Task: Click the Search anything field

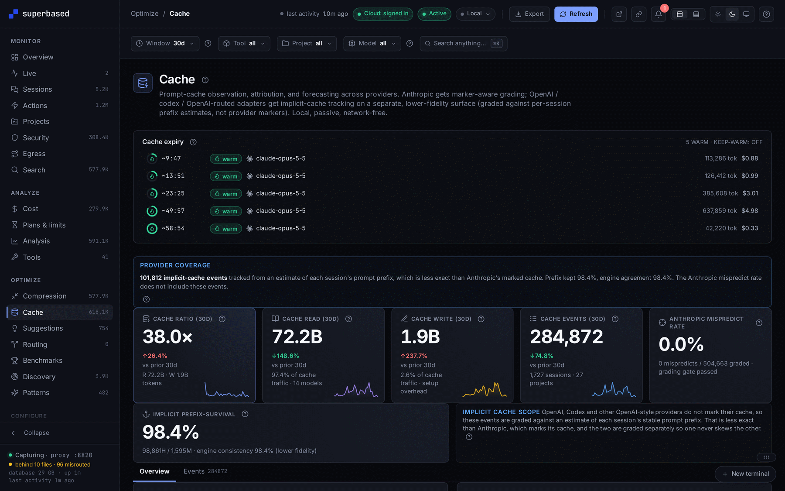Action: pyautogui.click(x=463, y=43)
